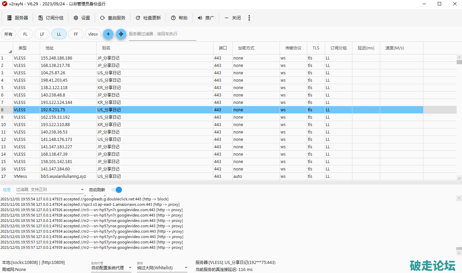This screenshot has height=273, width=462.
Task: Click the server filter input field
Action: (162, 34)
